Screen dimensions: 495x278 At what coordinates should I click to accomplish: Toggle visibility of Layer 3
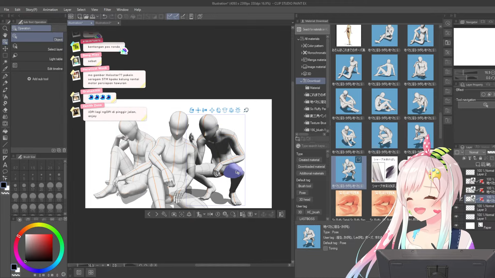tap(456, 208)
